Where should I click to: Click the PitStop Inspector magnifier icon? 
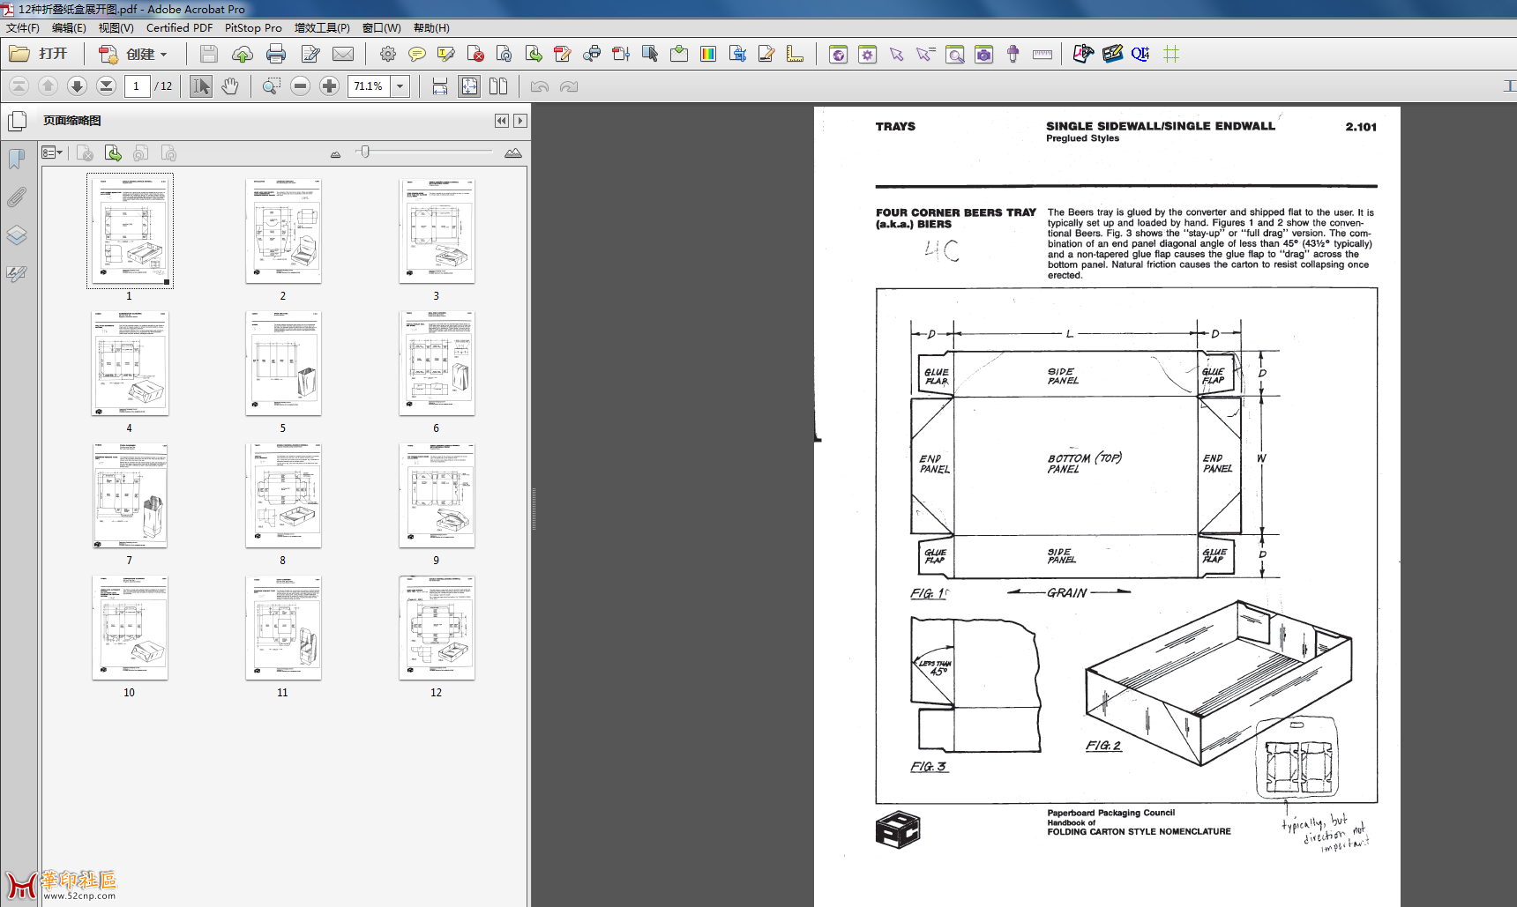pos(955,54)
